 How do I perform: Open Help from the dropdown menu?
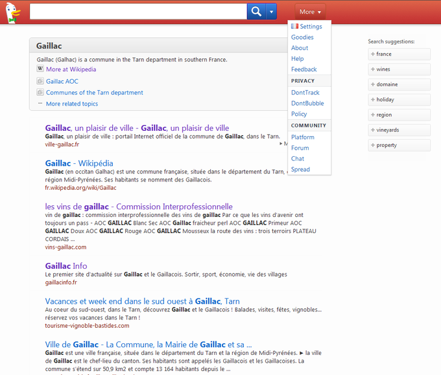coord(297,58)
